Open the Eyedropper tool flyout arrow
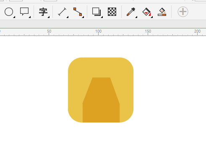Image resolution: width=206 pixels, height=153 pixels. [x=136, y=17]
